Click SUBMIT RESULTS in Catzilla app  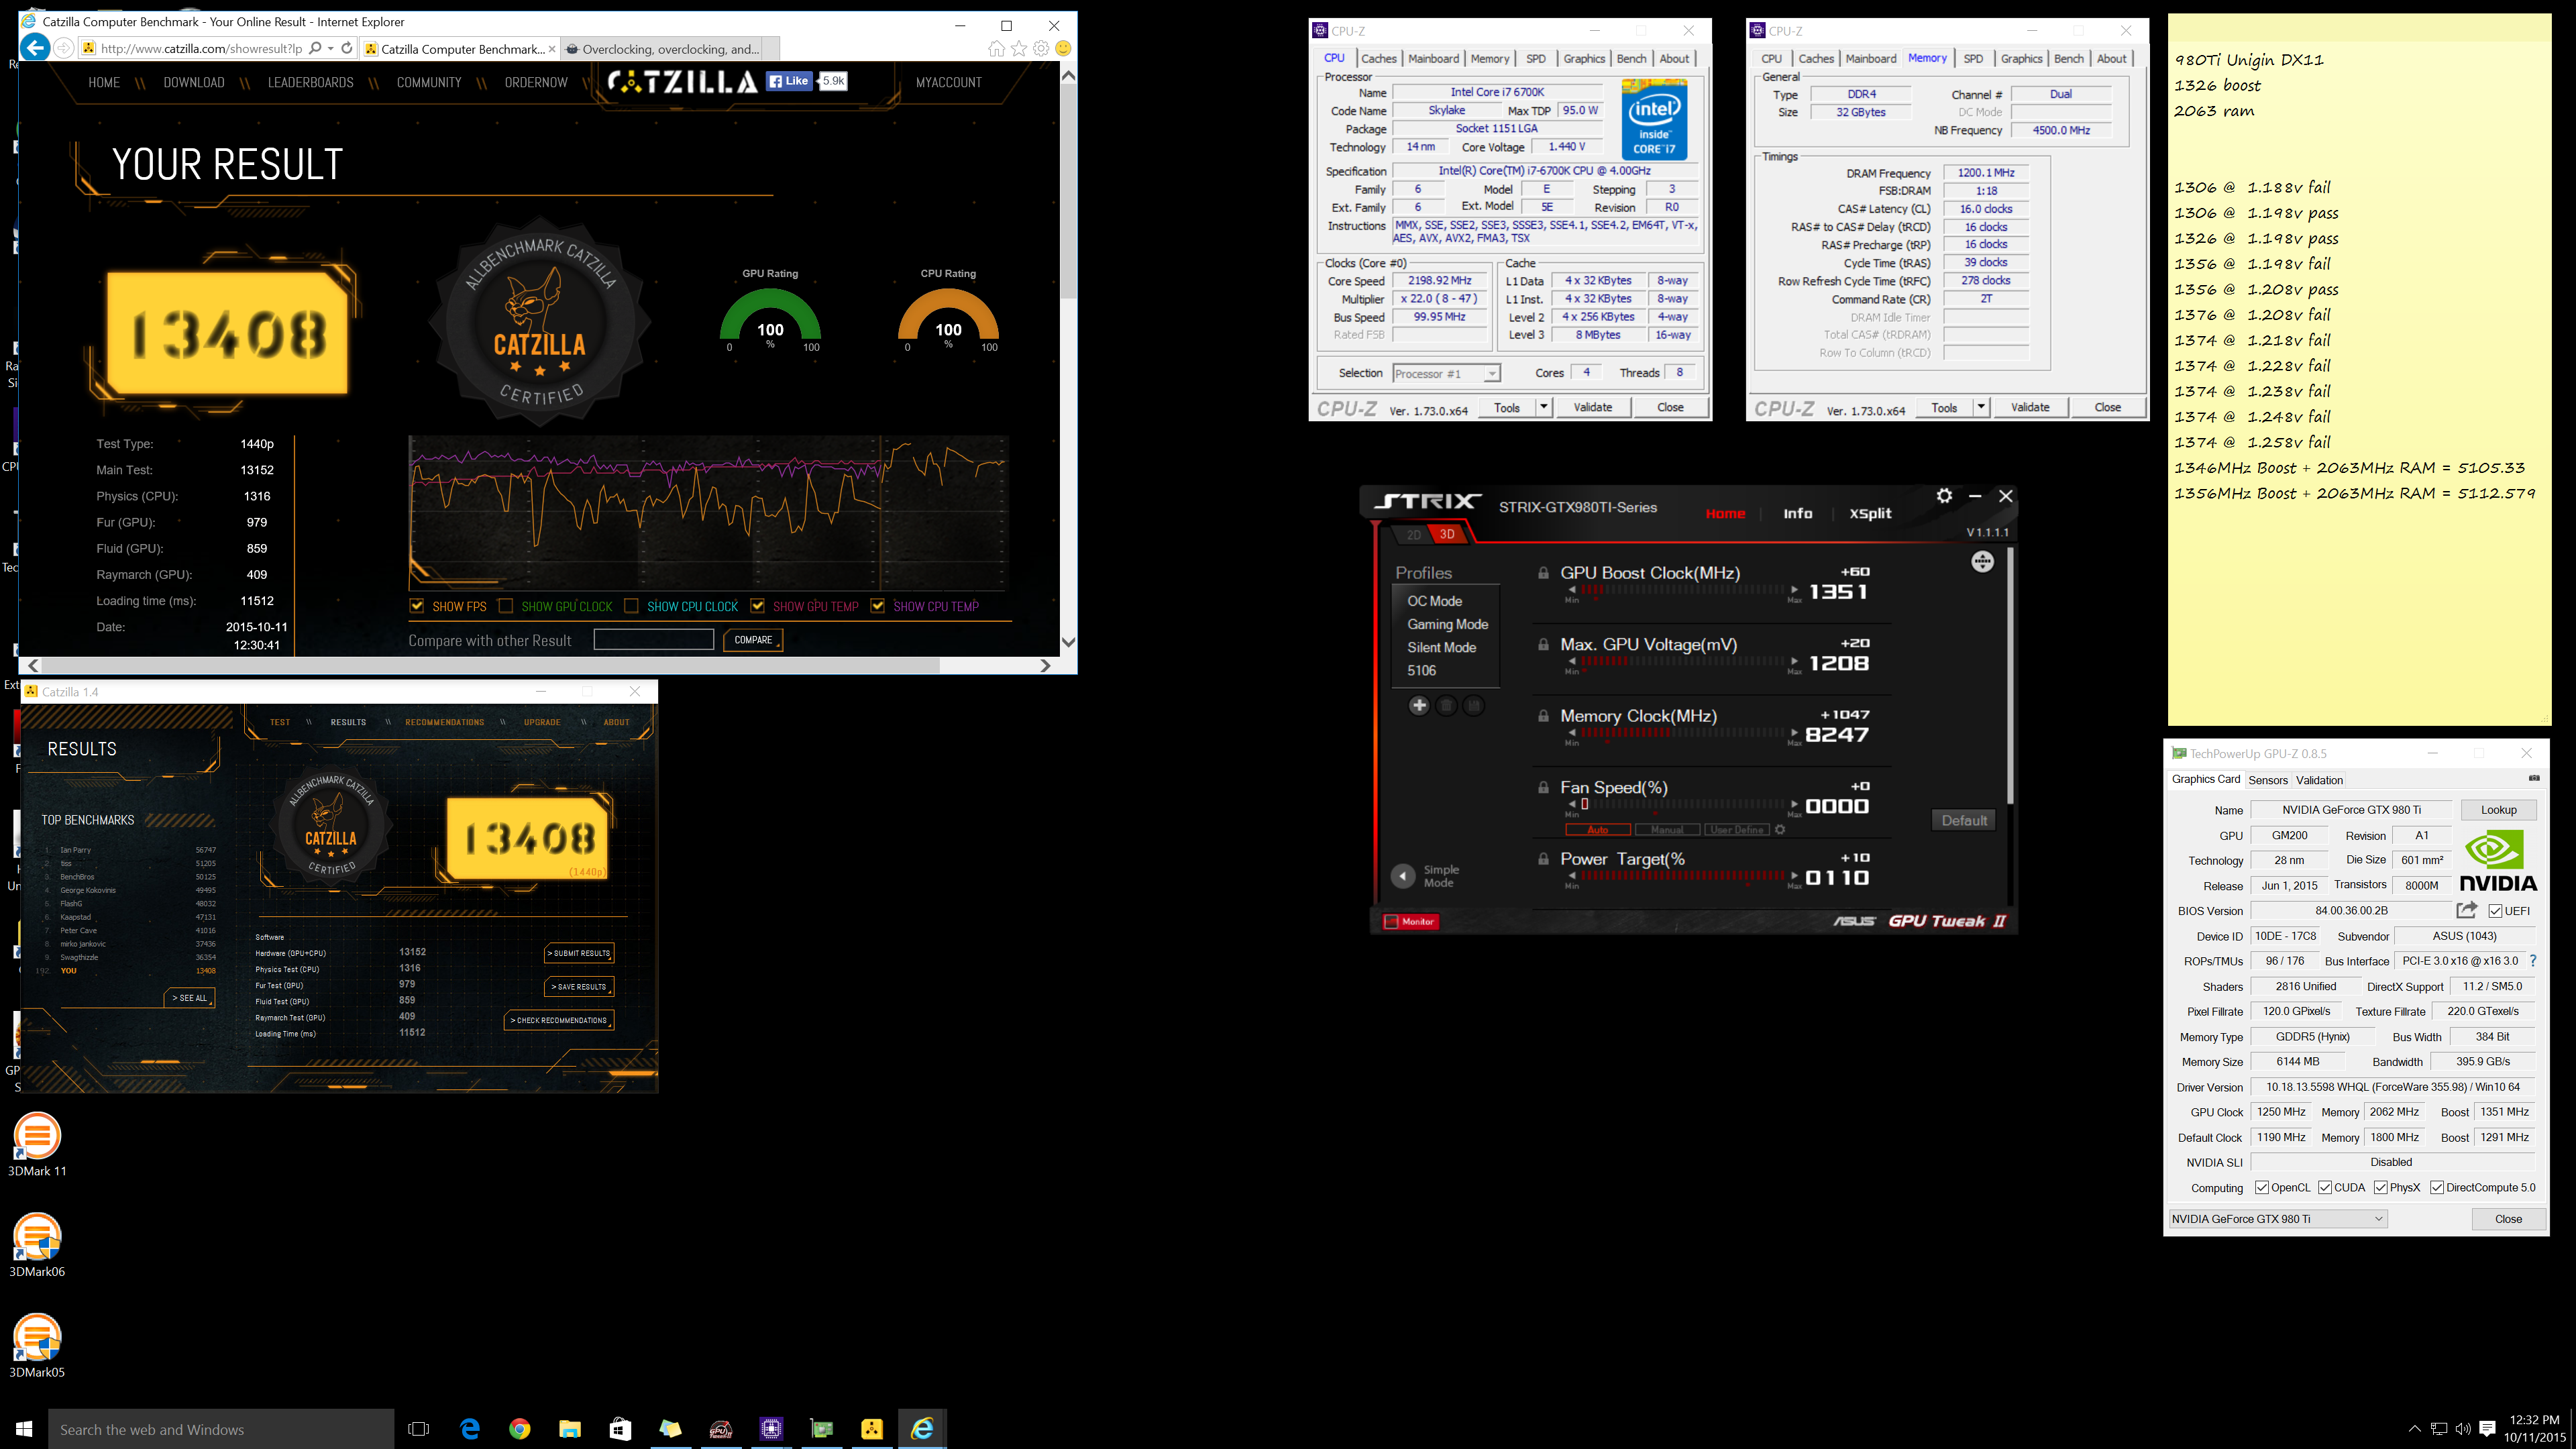click(580, 953)
